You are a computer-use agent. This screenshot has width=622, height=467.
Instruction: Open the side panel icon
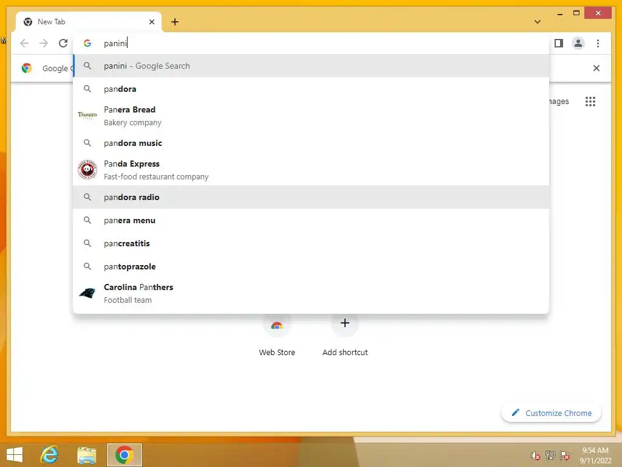pos(559,43)
